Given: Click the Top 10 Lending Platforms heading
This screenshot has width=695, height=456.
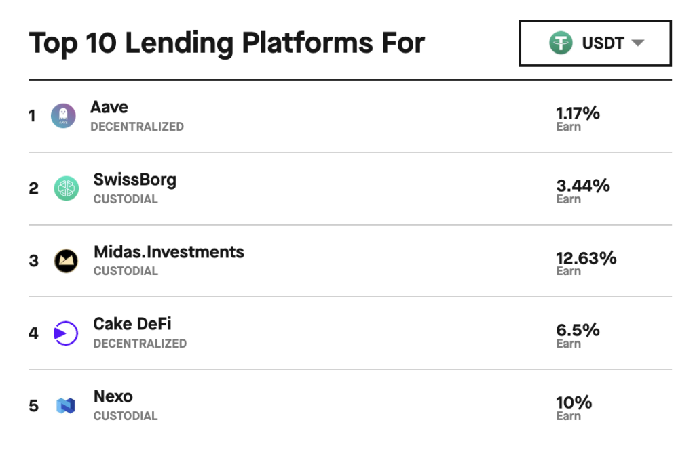Looking at the screenshot, I should pos(227,43).
